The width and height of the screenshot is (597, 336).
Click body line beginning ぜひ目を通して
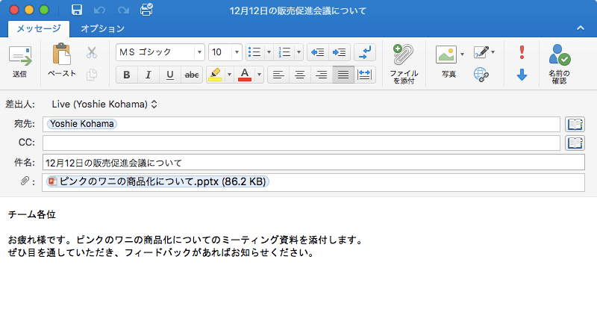click(161, 252)
